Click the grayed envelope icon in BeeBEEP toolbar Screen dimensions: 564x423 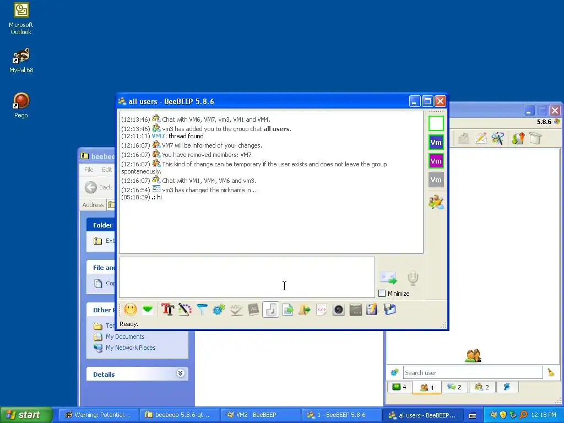pyautogui.click(x=464, y=138)
